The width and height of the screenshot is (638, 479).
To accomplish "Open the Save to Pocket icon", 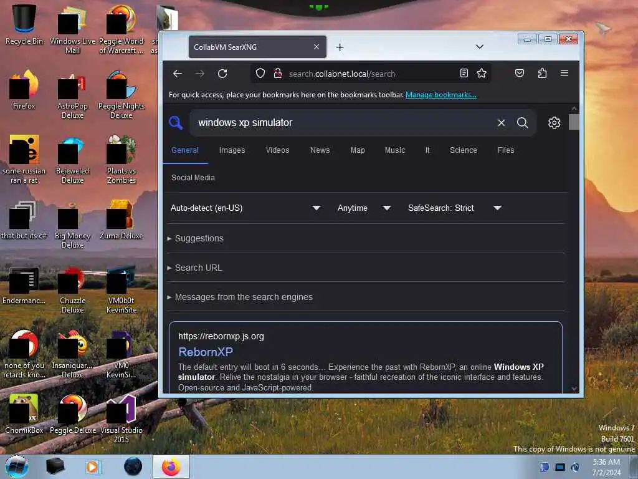I will [x=520, y=74].
